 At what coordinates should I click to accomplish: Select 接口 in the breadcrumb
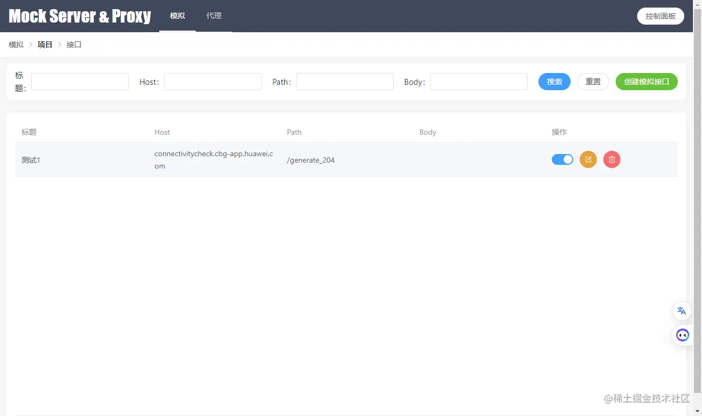click(x=74, y=45)
